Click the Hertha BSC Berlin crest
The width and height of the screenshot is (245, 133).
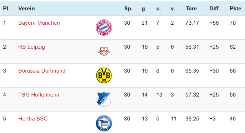(104, 123)
